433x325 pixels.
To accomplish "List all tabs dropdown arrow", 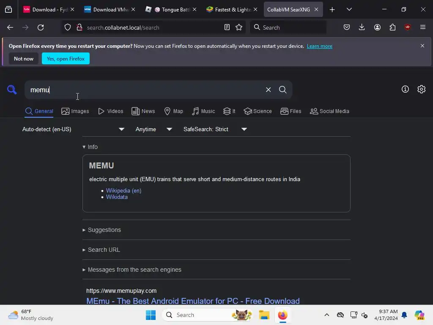I will pos(349,10).
